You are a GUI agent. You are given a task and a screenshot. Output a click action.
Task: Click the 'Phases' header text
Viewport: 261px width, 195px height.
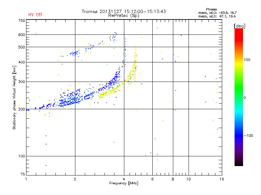pyautogui.click(x=211, y=9)
